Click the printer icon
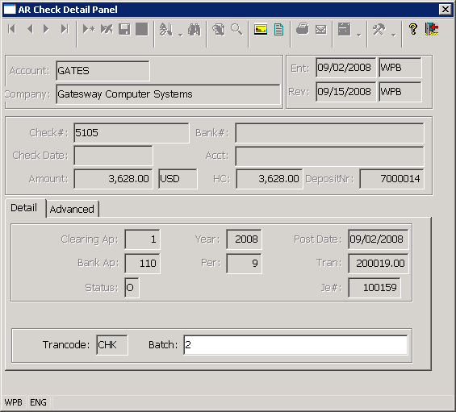The height and width of the screenshot is (412, 456). tap(303, 29)
